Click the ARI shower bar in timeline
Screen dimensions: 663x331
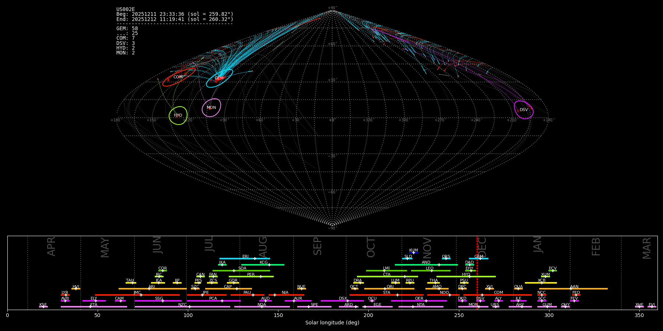152,289
